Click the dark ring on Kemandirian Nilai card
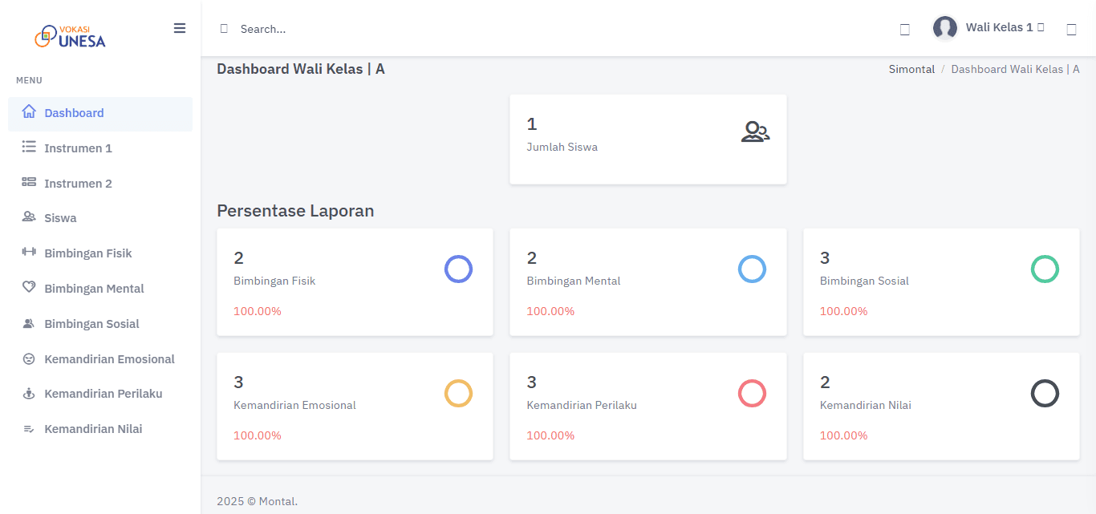1096x514 pixels. [1045, 393]
